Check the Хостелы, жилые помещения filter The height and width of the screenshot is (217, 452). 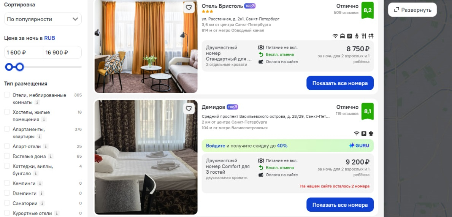click(x=7, y=112)
